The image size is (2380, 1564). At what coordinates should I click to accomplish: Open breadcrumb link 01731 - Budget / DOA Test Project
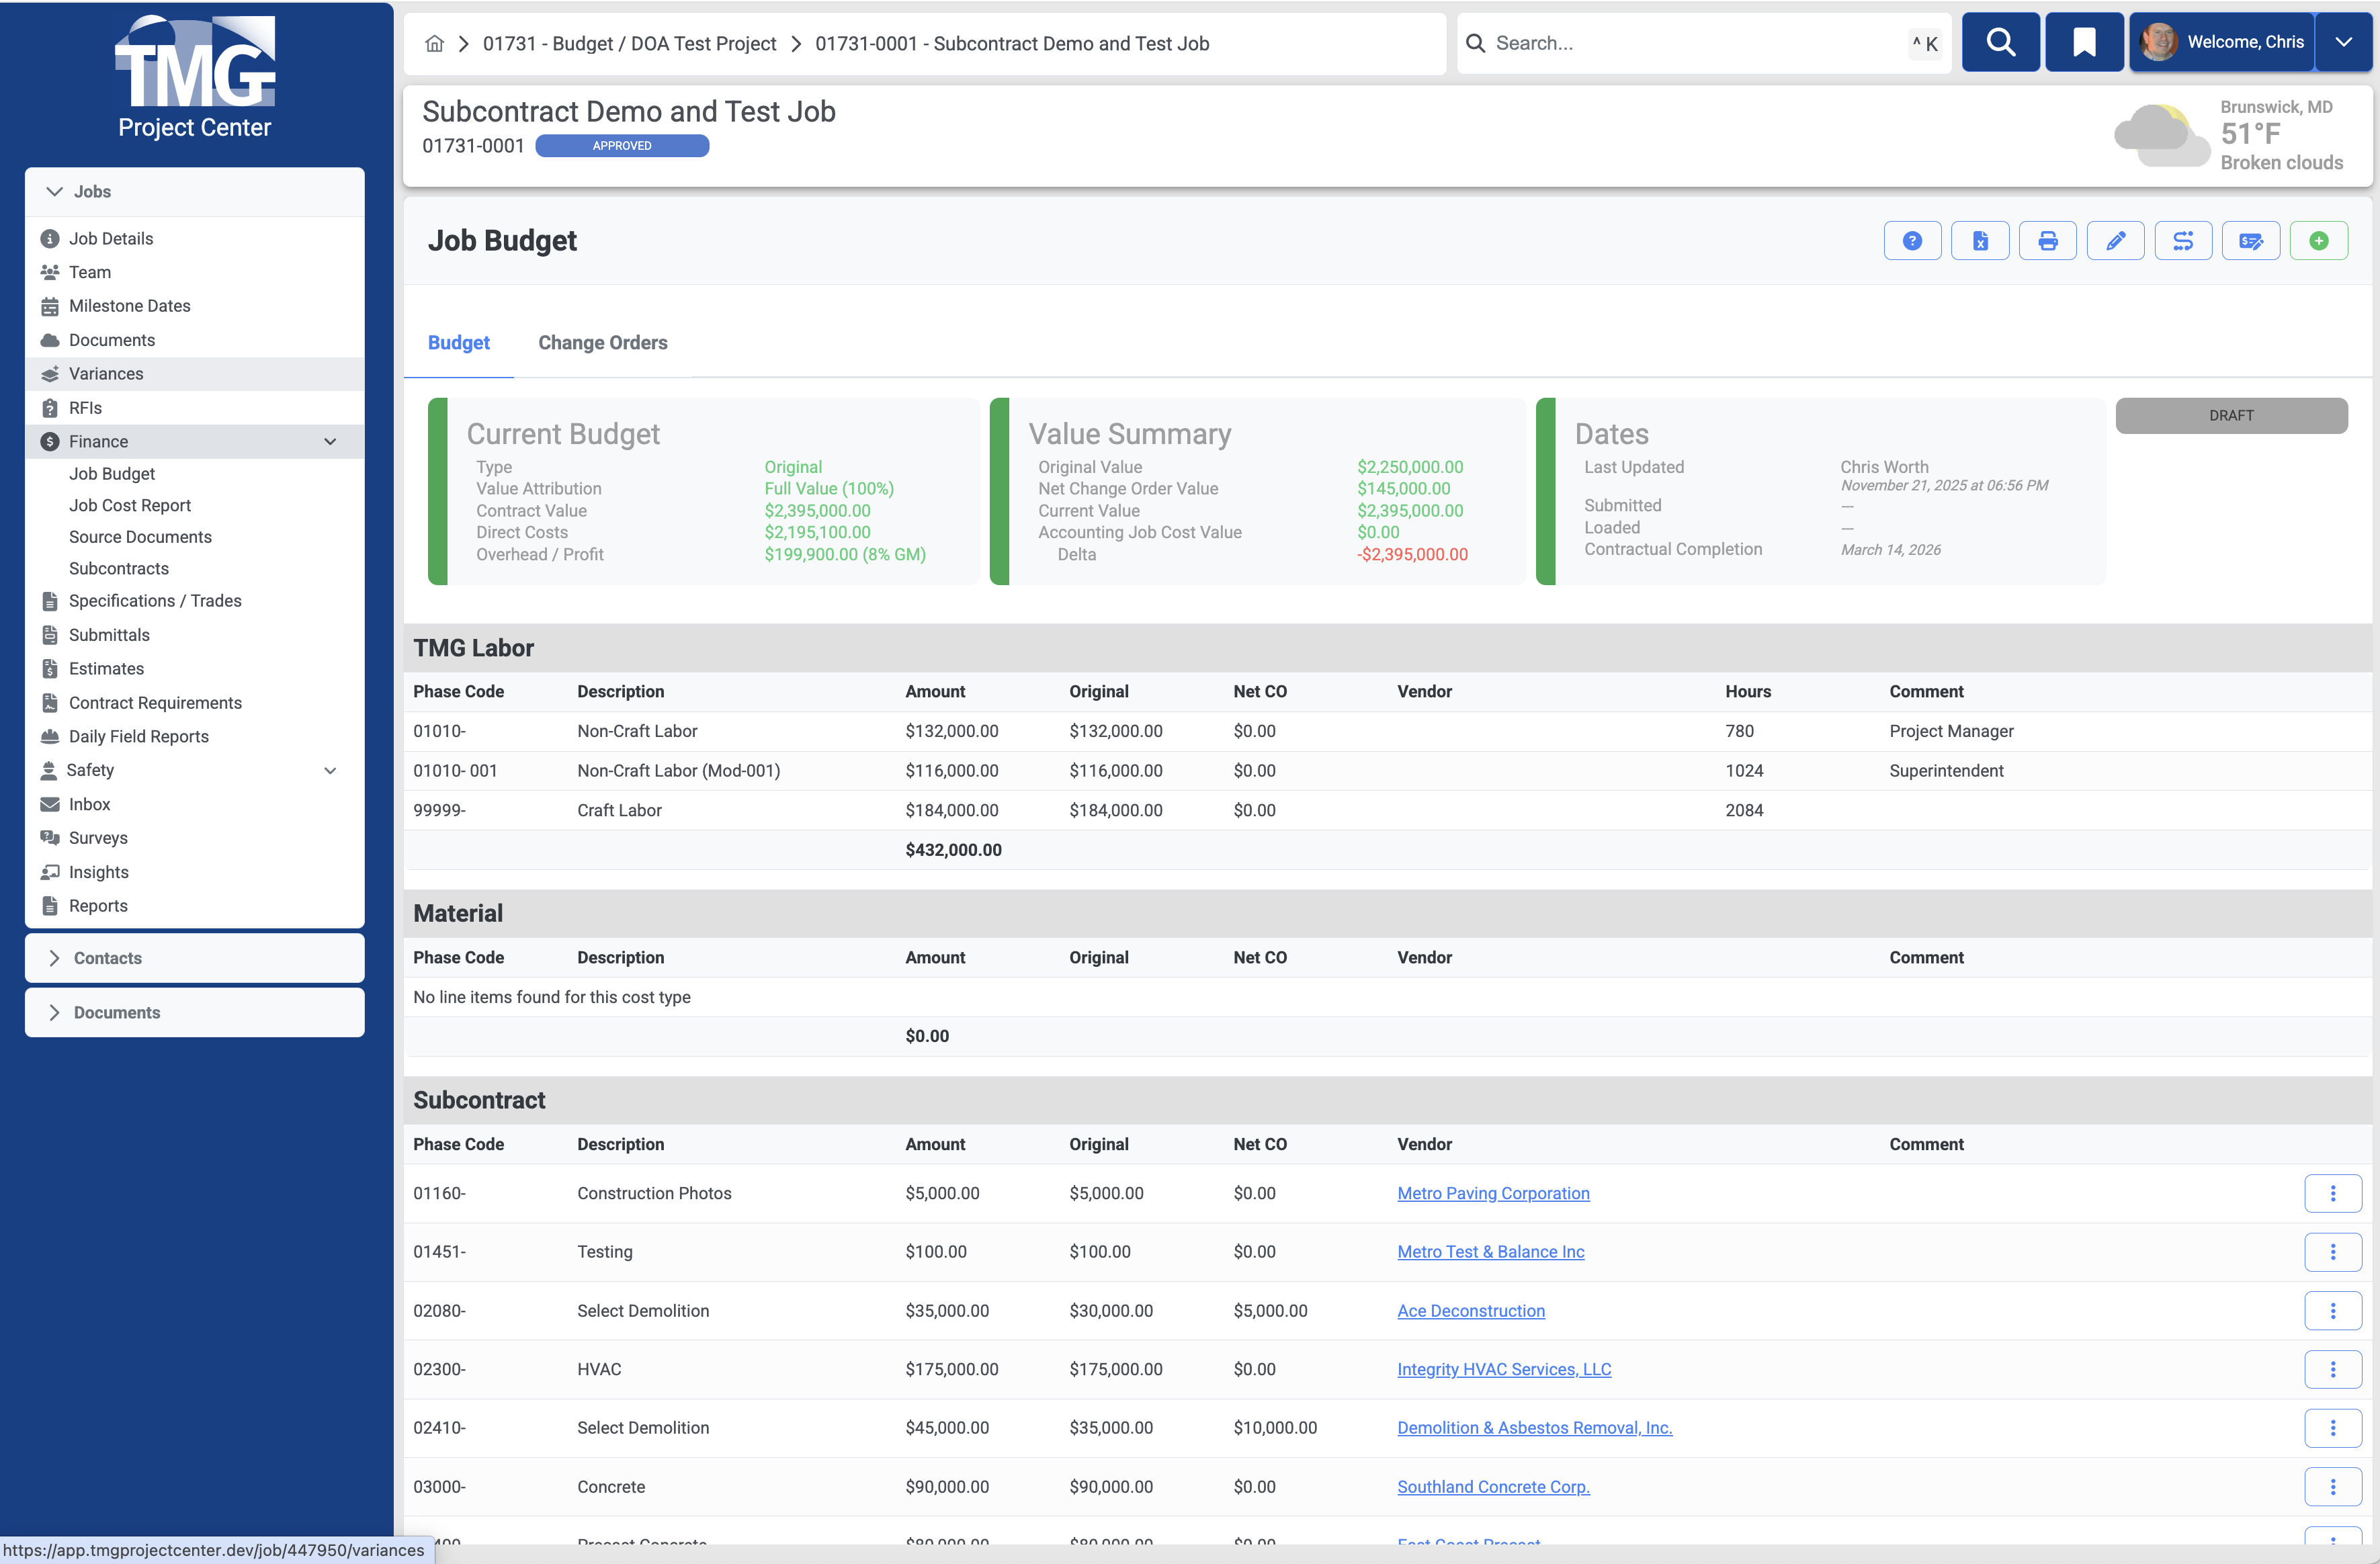click(x=629, y=43)
